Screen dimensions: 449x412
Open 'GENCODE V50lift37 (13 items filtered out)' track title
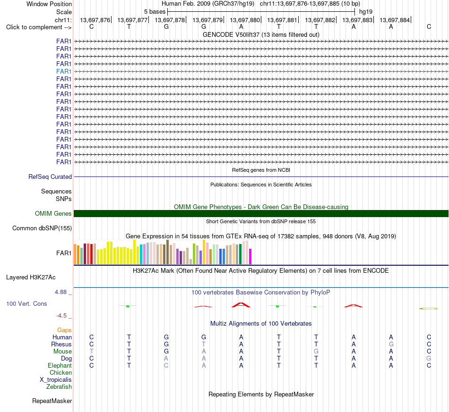click(261, 34)
